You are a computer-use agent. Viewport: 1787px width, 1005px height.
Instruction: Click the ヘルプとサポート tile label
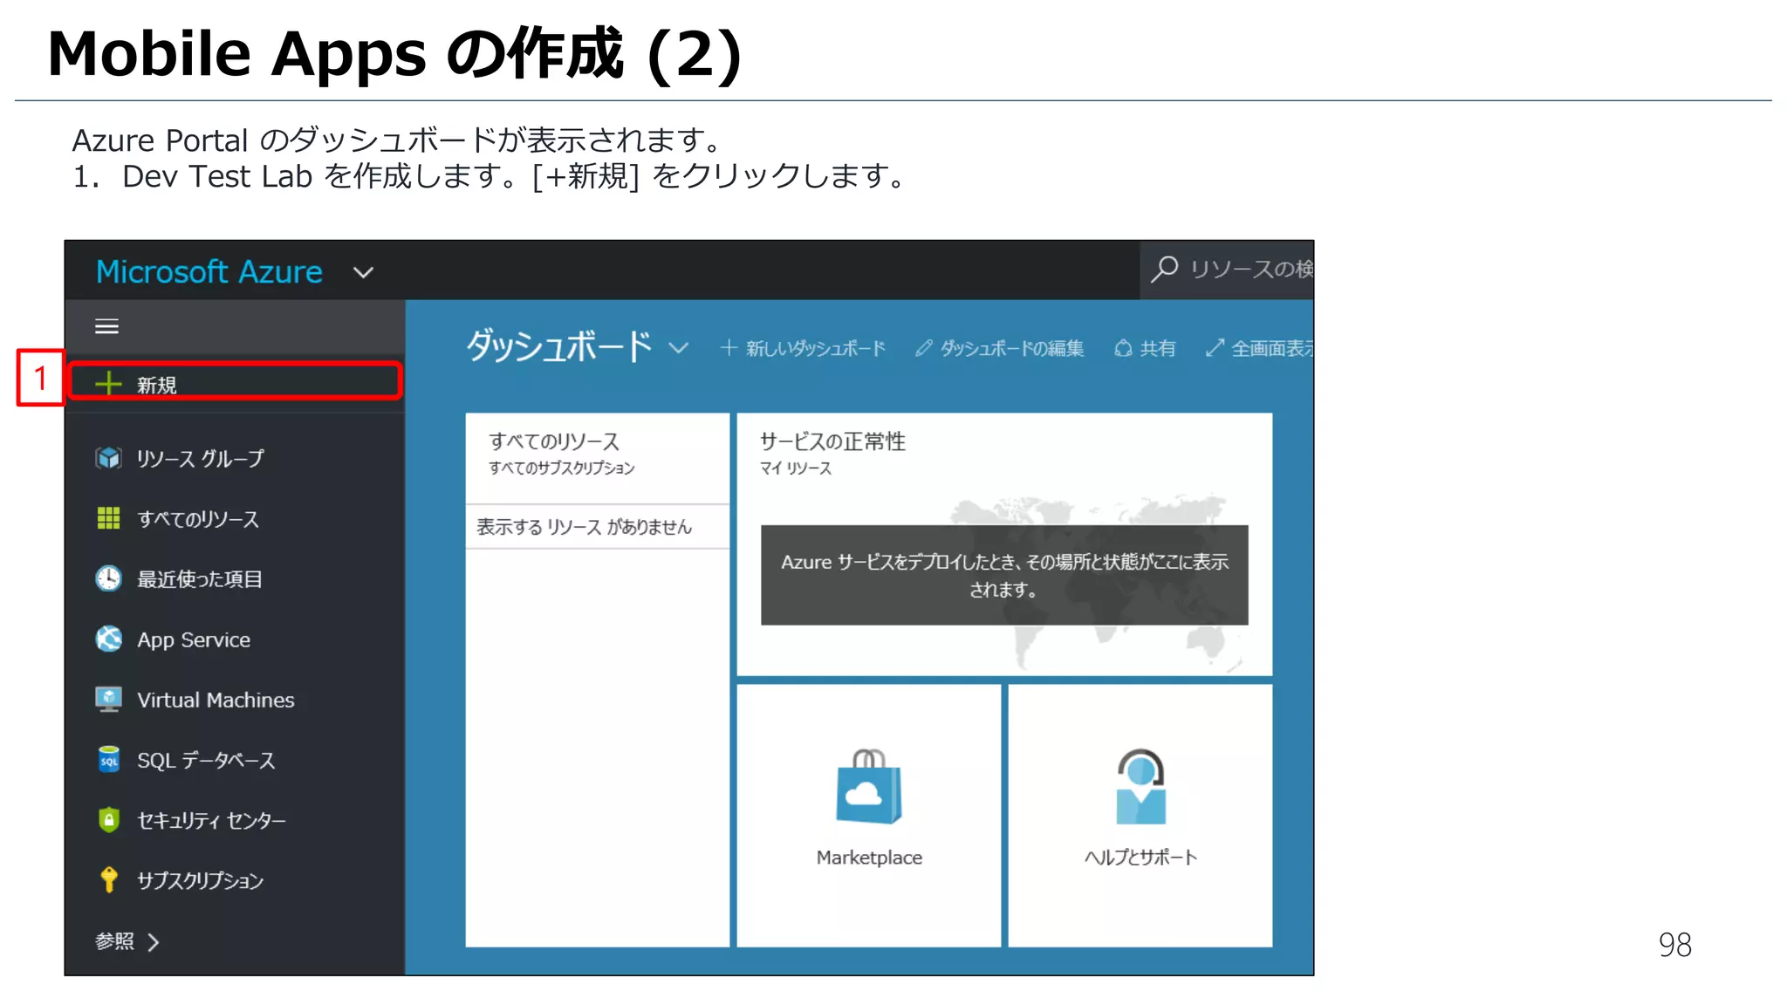[x=1140, y=858]
